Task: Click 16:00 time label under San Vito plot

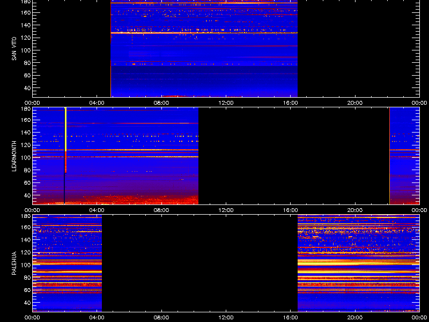Action: tap(291, 103)
